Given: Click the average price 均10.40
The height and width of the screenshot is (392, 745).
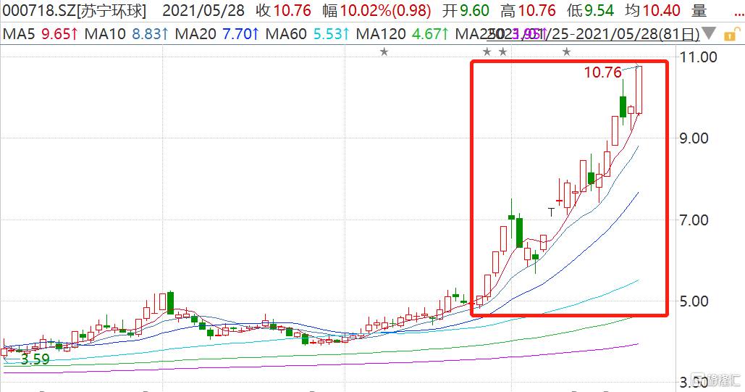Looking at the screenshot, I should tap(653, 10).
